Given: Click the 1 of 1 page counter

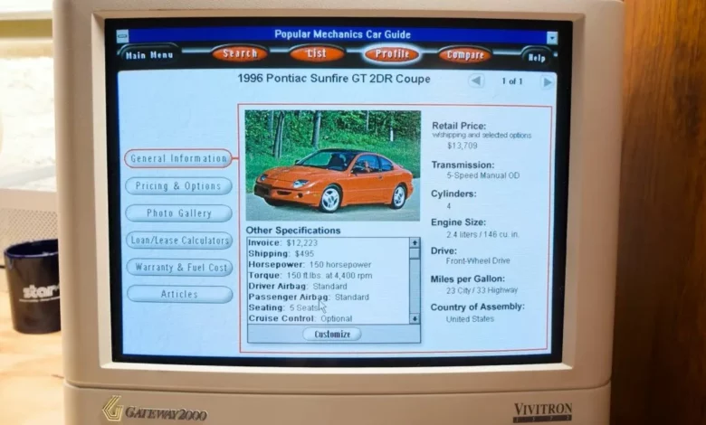Looking at the screenshot, I should click(x=512, y=81).
